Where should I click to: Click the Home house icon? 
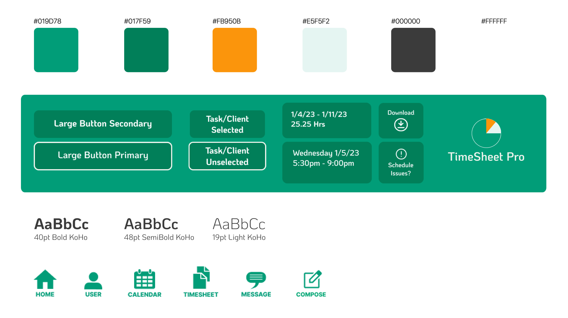tap(45, 279)
